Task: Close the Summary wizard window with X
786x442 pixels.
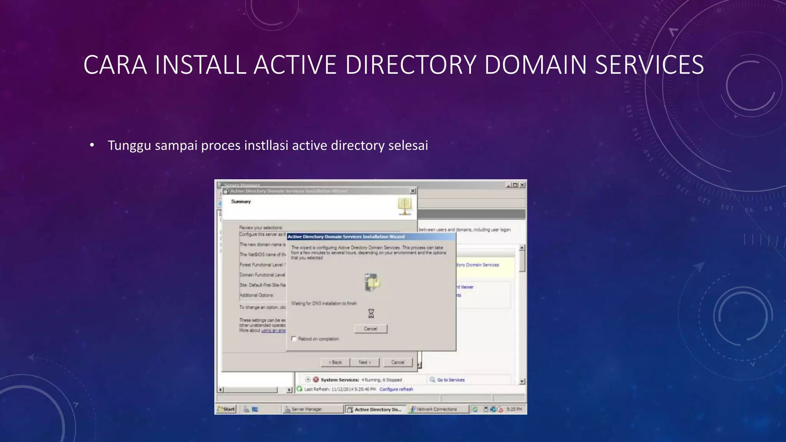Action: [x=413, y=191]
